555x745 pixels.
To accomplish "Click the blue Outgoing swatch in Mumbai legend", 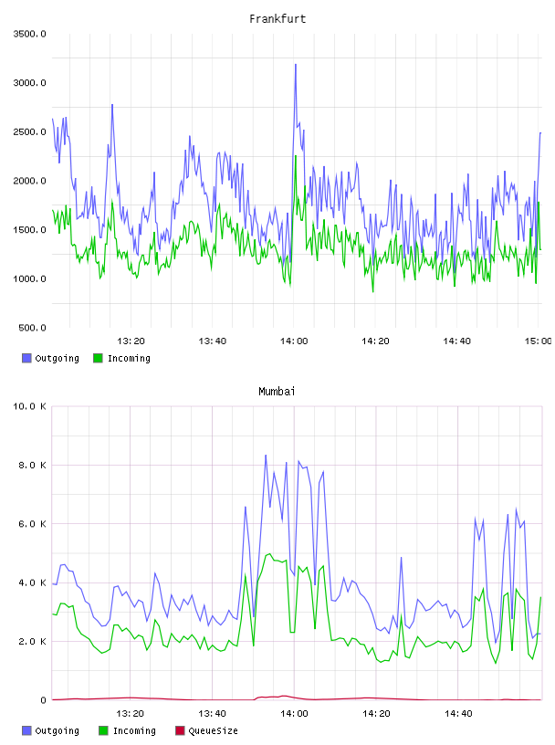I will [x=26, y=730].
